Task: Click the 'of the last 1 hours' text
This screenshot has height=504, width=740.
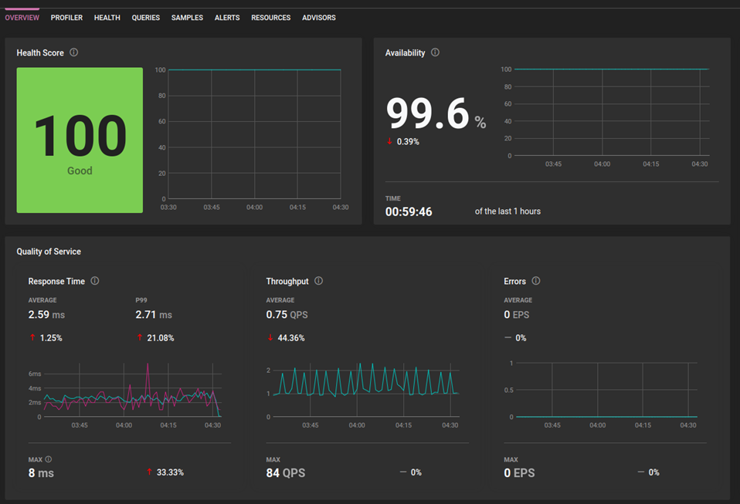Action: [x=507, y=211]
